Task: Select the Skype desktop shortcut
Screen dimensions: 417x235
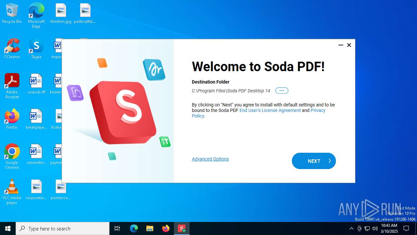Action: (x=36, y=49)
